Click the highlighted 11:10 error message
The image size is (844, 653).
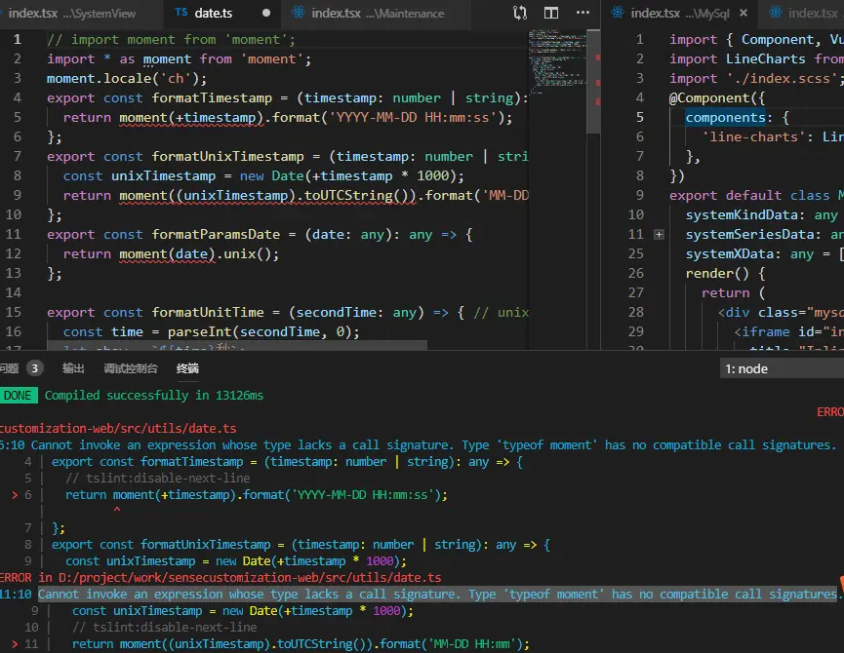[437, 594]
